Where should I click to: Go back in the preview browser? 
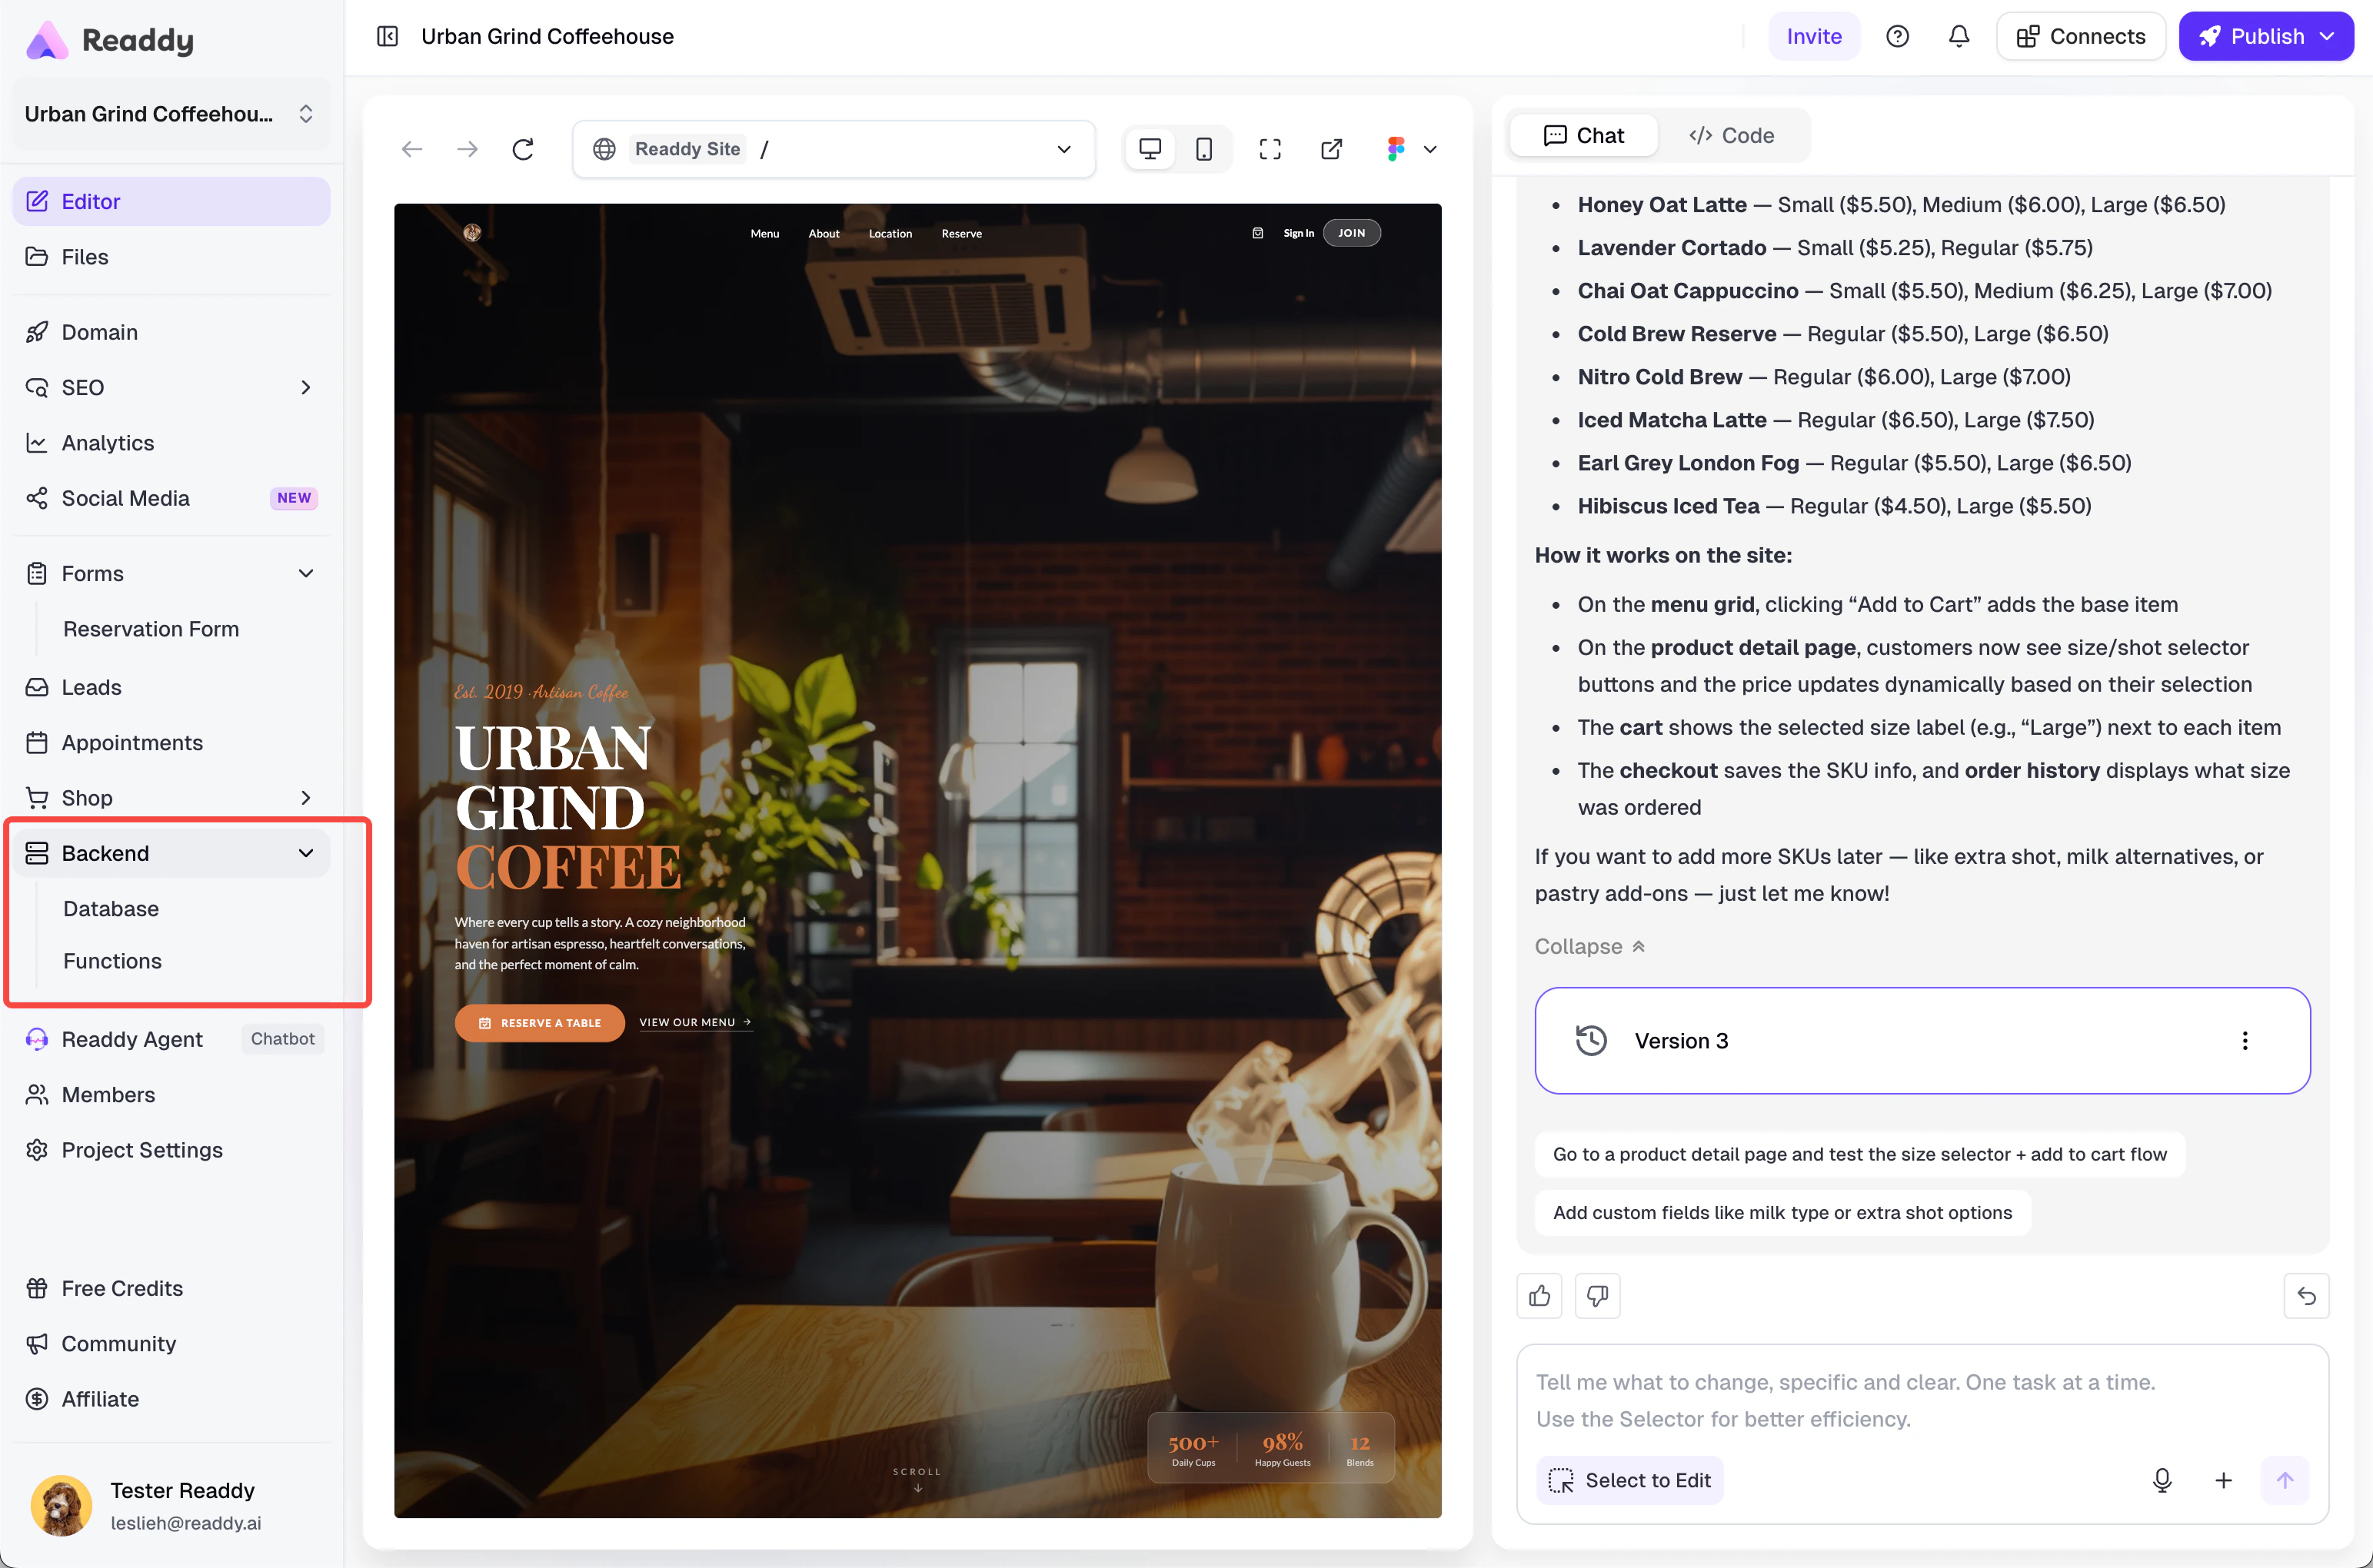point(411,149)
